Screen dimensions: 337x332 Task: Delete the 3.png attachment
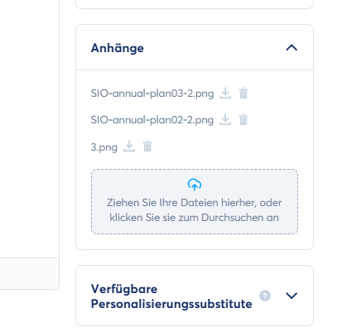[147, 147]
